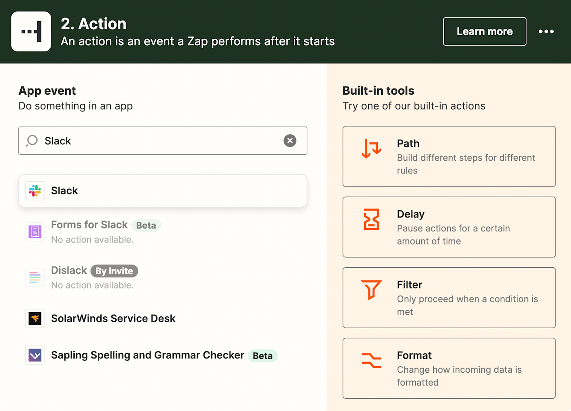
Task: Focus the app search field
Action: [163, 141]
